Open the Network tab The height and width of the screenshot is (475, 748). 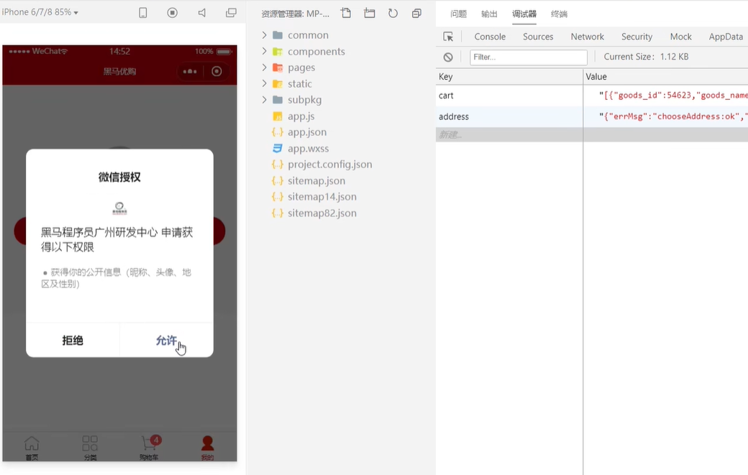587,37
